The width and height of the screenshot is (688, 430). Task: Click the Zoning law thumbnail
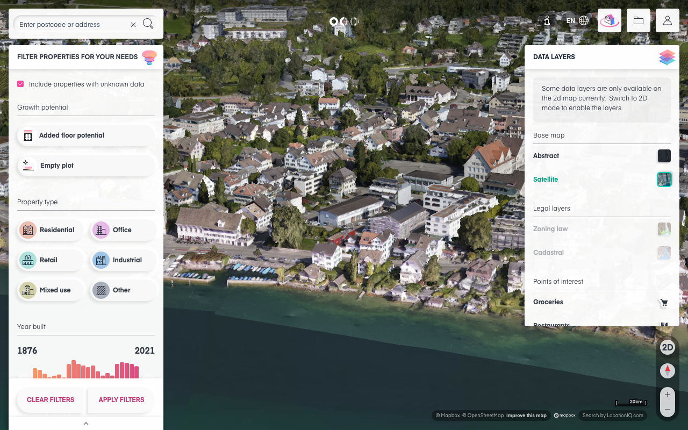664,229
